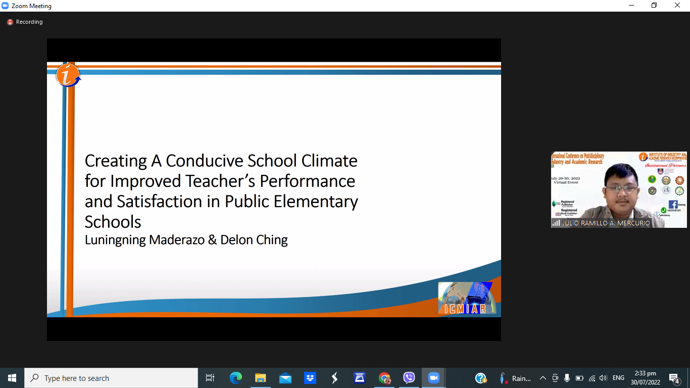Open the Windows Start menu
This screenshot has width=690, height=388.
click(x=12, y=378)
